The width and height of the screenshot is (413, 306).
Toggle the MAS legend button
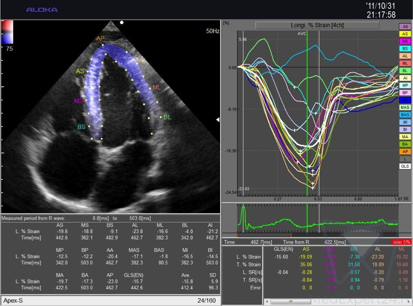coord(405,107)
